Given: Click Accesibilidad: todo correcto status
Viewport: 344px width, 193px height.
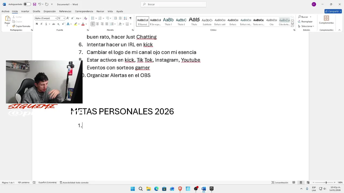Looking at the screenshot, I should [x=74, y=183].
